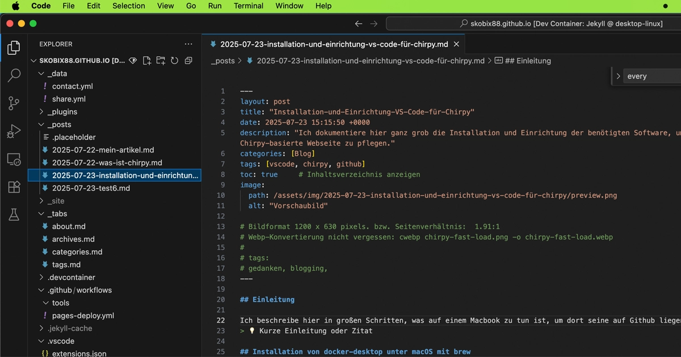Open the Run and Debug view
The height and width of the screenshot is (357, 681).
pos(14,131)
